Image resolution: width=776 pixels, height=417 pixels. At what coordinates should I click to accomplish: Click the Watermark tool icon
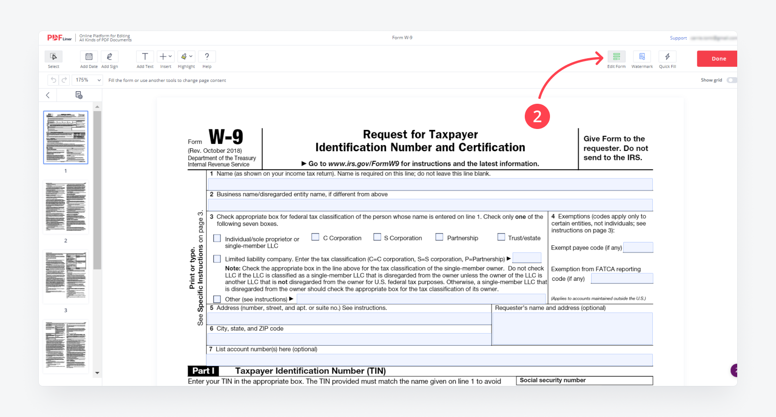point(642,57)
